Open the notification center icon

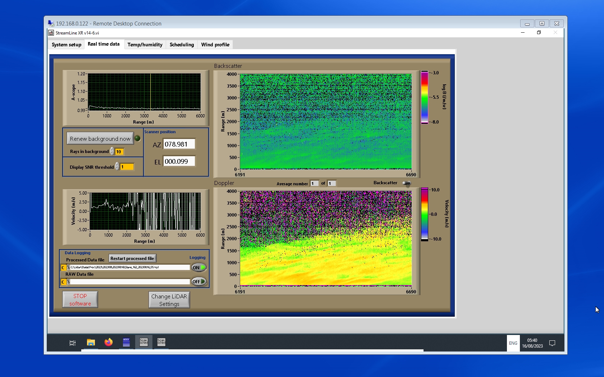click(x=552, y=343)
